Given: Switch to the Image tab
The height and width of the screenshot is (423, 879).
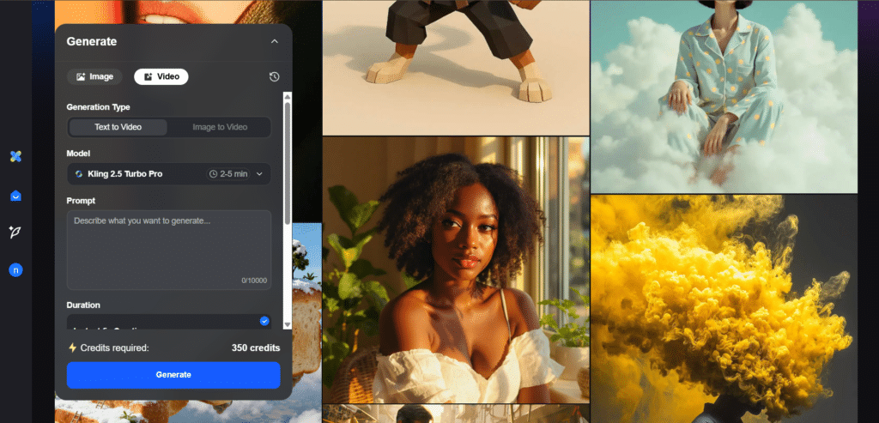Looking at the screenshot, I should pos(94,76).
